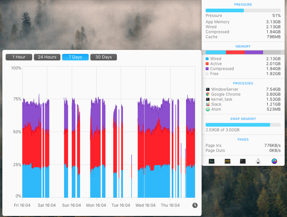This screenshot has width=287, height=217.
Task: Open Activity Monitor from the bottom icon row
Action: 212,161
